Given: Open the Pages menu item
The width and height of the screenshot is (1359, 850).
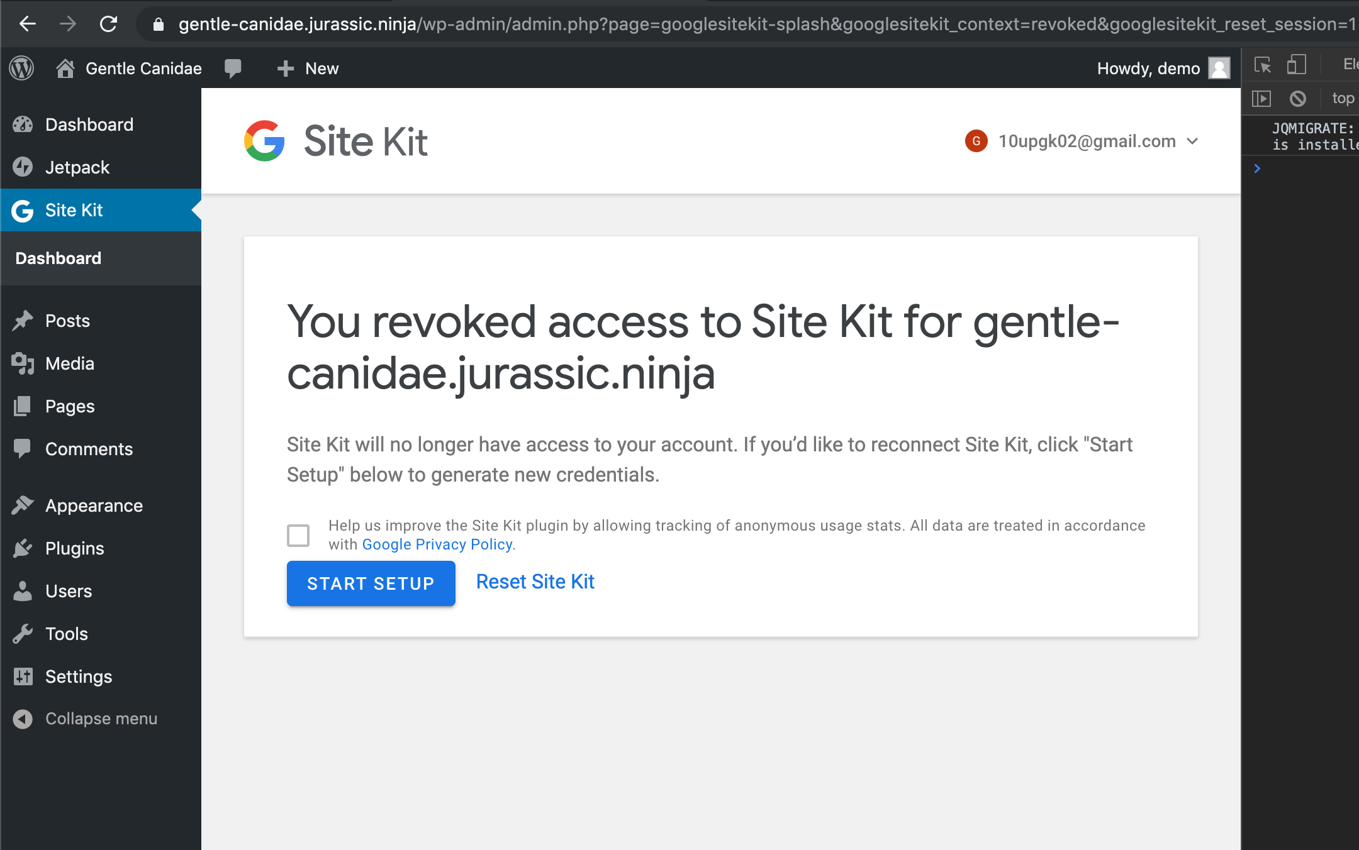Looking at the screenshot, I should (x=101, y=406).
